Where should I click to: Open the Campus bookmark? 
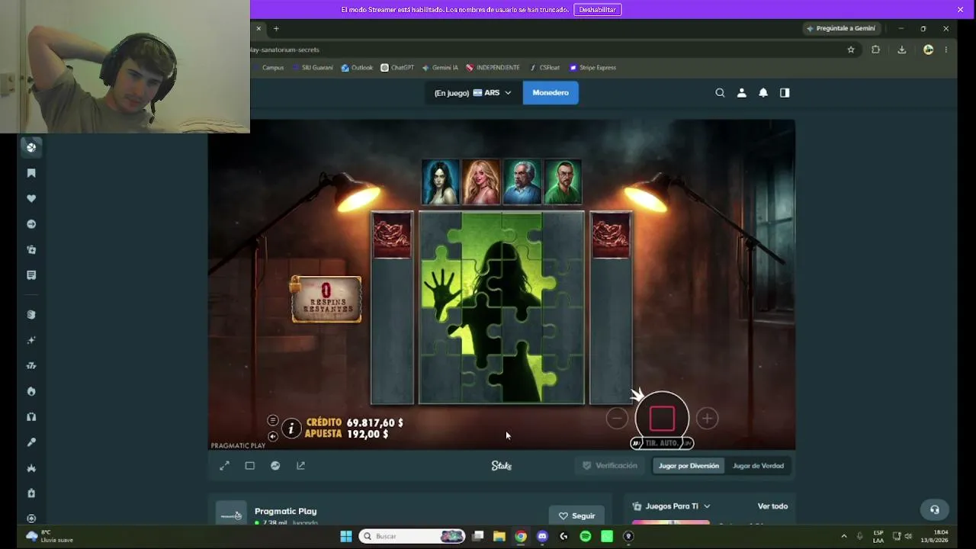coord(268,68)
